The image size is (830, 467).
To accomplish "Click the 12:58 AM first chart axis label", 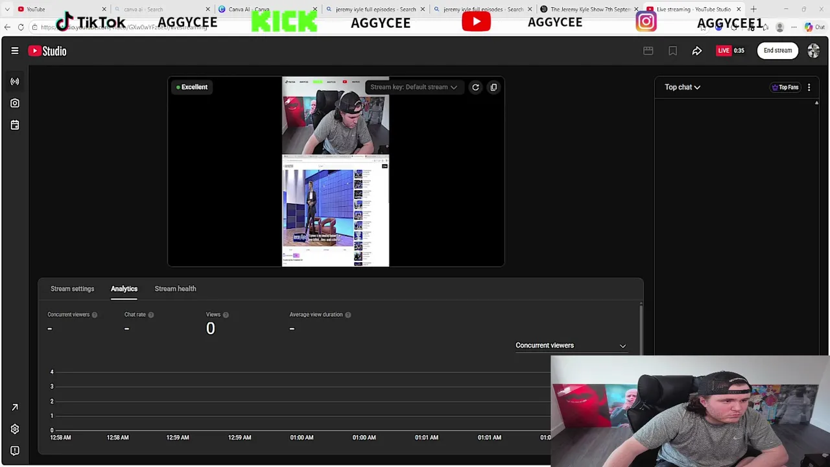I will pyautogui.click(x=60, y=437).
